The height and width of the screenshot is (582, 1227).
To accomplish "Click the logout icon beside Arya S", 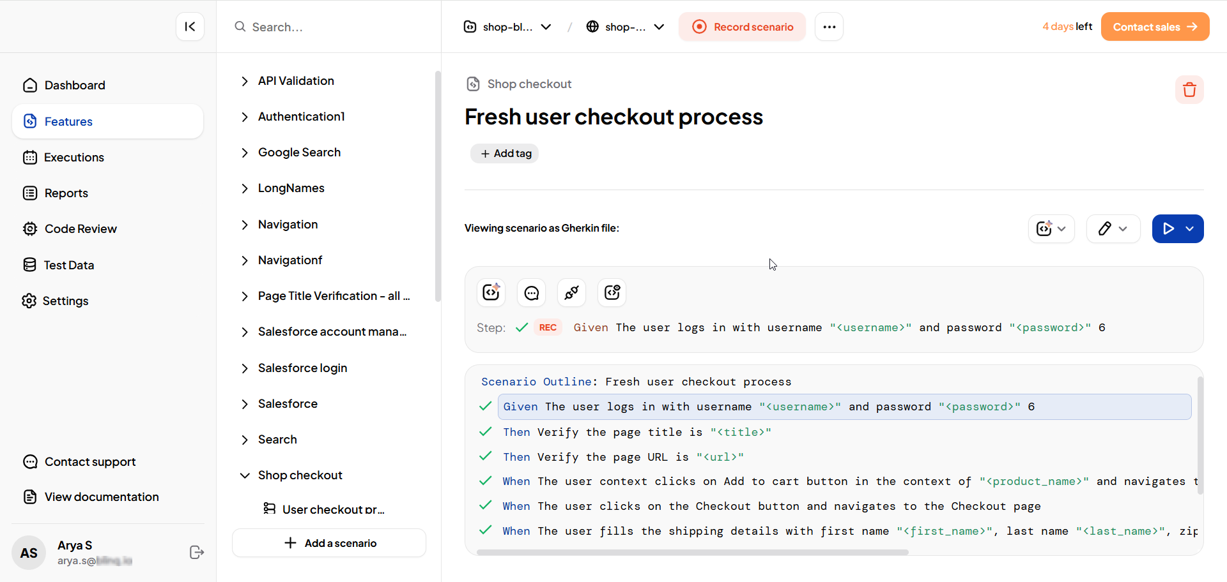I will point(197,552).
